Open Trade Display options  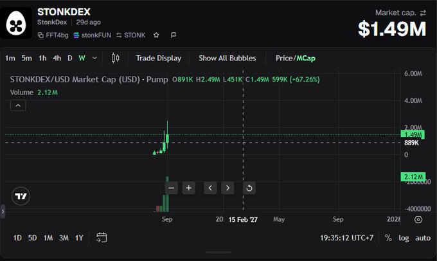[x=158, y=58]
